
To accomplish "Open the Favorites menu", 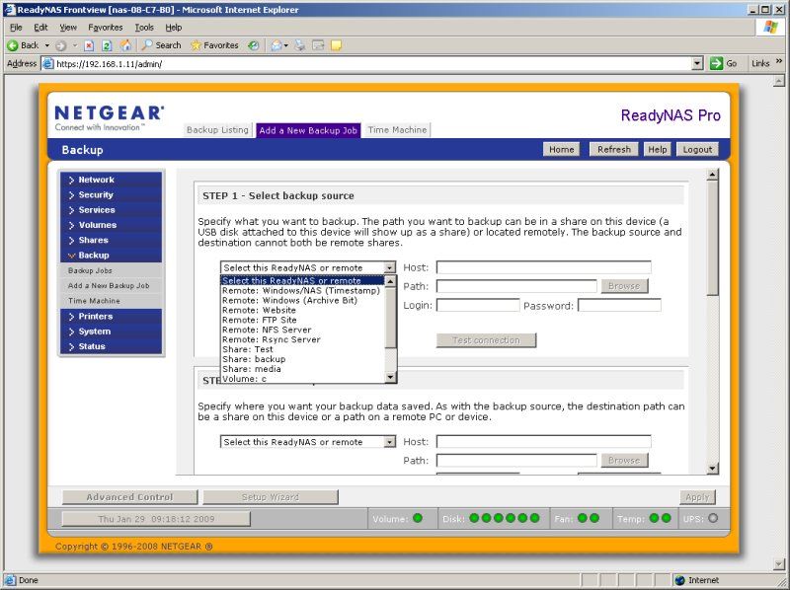I will point(106,28).
